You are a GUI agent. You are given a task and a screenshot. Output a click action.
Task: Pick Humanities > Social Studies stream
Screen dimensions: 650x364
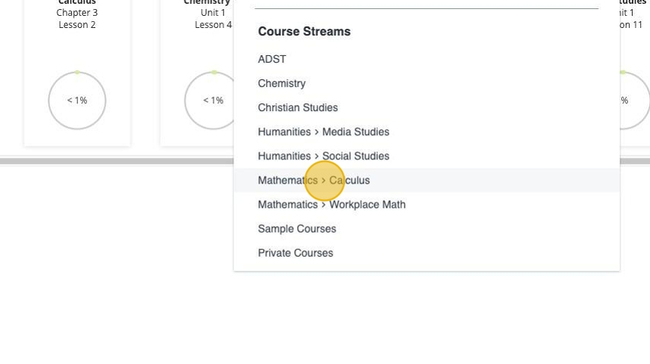point(323,156)
